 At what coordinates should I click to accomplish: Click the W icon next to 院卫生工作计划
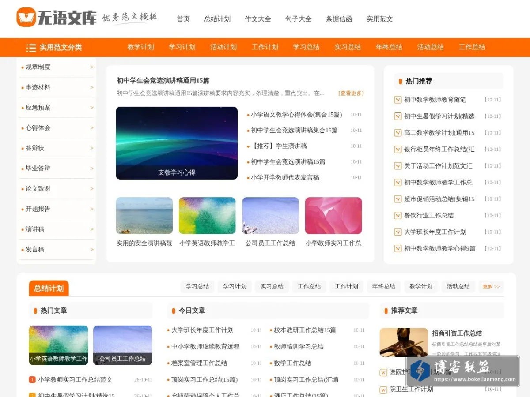pos(383,390)
